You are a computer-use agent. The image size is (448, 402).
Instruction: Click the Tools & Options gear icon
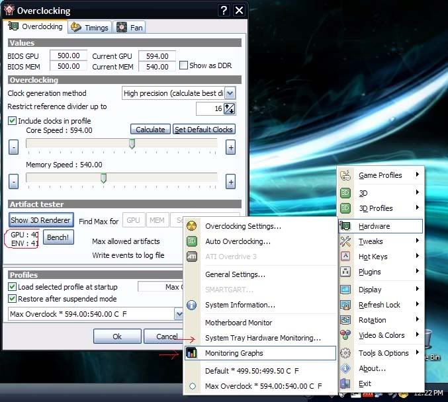pyautogui.click(x=345, y=353)
